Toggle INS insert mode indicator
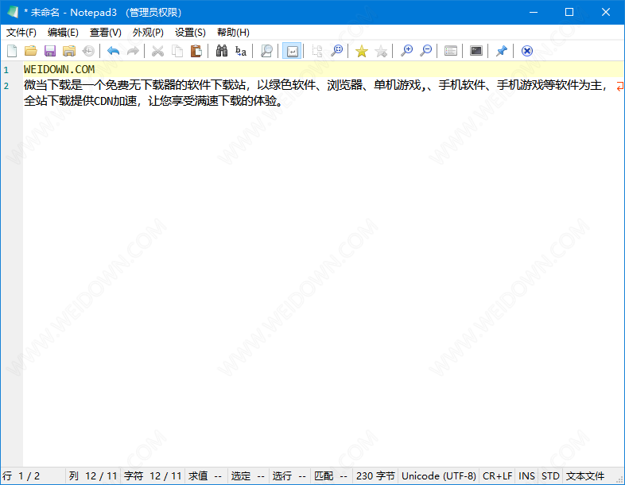This screenshot has height=485, width=625. [x=526, y=475]
